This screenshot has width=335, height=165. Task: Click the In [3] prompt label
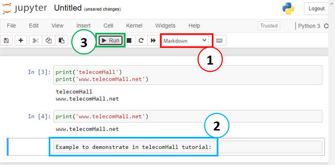[x=39, y=72]
